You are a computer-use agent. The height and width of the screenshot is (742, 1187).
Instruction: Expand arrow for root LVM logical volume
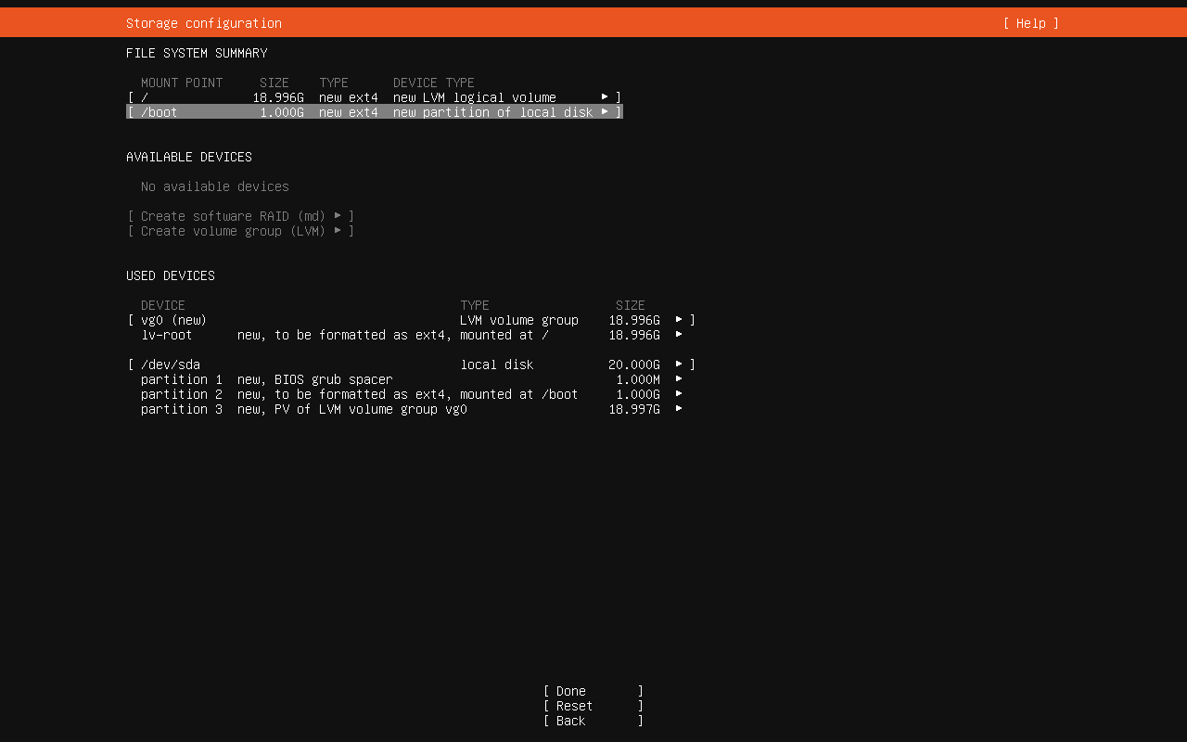pos(605,97)
